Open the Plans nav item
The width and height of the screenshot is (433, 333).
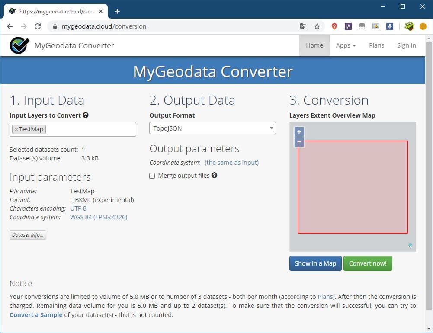click(x=376, y=45)
